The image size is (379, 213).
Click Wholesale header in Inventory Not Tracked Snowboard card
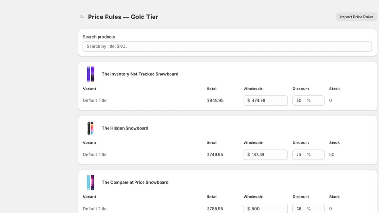pyautogui.click(x=253, y=89)
